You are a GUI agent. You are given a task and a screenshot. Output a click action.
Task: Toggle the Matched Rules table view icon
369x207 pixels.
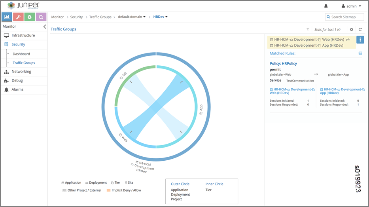tap(360, 53)
